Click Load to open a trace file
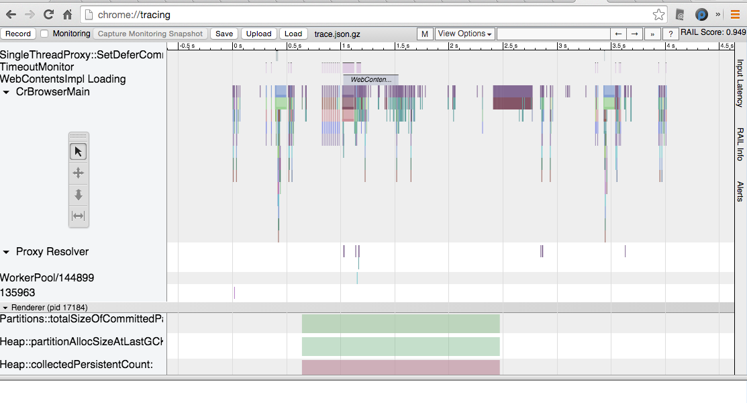Viewport: 747px width, 403px height. point(293,34)
